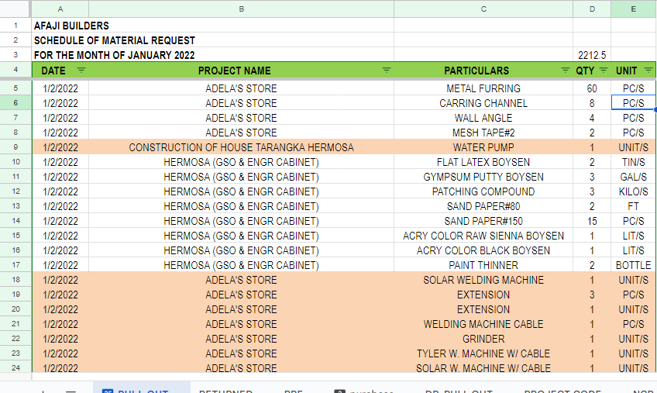This screenshot has height=393, width=657.
Task: Click the PARTICULARS header cell
Action: [483, 71]
